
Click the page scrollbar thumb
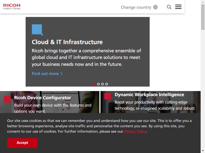click(x=203, y=17)
